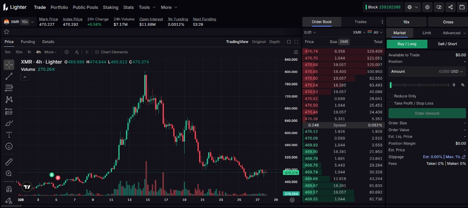Open the Portfolio page
Image resolution: width=468 pixels, height=208 pixels.
point(59,7)
